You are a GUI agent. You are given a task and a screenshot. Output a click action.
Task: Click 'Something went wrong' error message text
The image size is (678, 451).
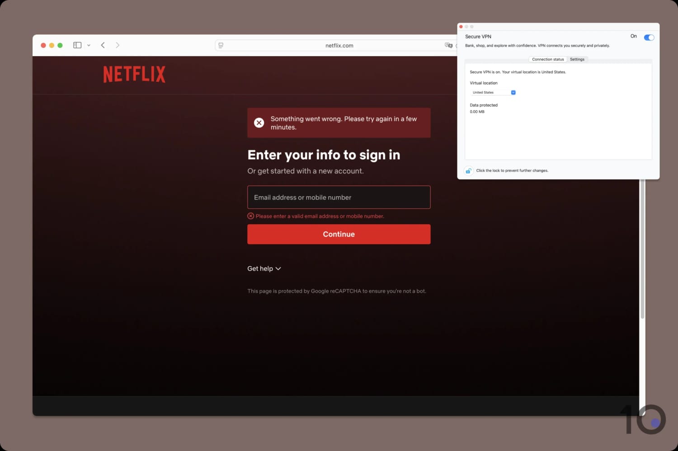pos(344,123)
